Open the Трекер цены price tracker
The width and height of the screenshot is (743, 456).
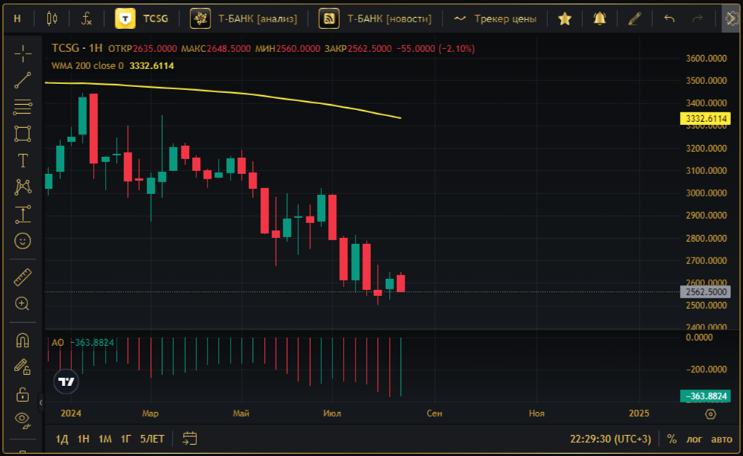click(x=495, y=19)
